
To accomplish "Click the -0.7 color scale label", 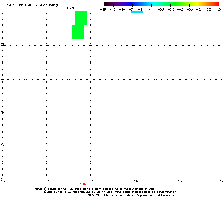I will click(x=161, y=10).
